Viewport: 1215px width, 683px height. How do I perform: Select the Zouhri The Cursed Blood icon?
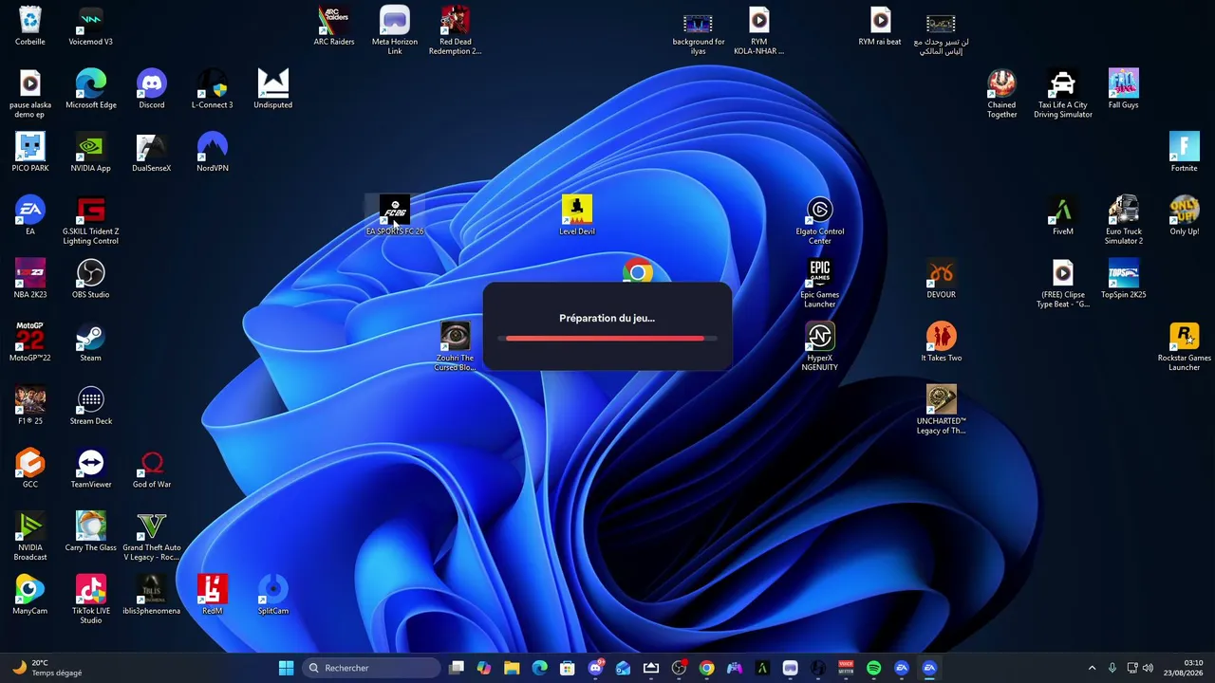click(x=456, y=346)
